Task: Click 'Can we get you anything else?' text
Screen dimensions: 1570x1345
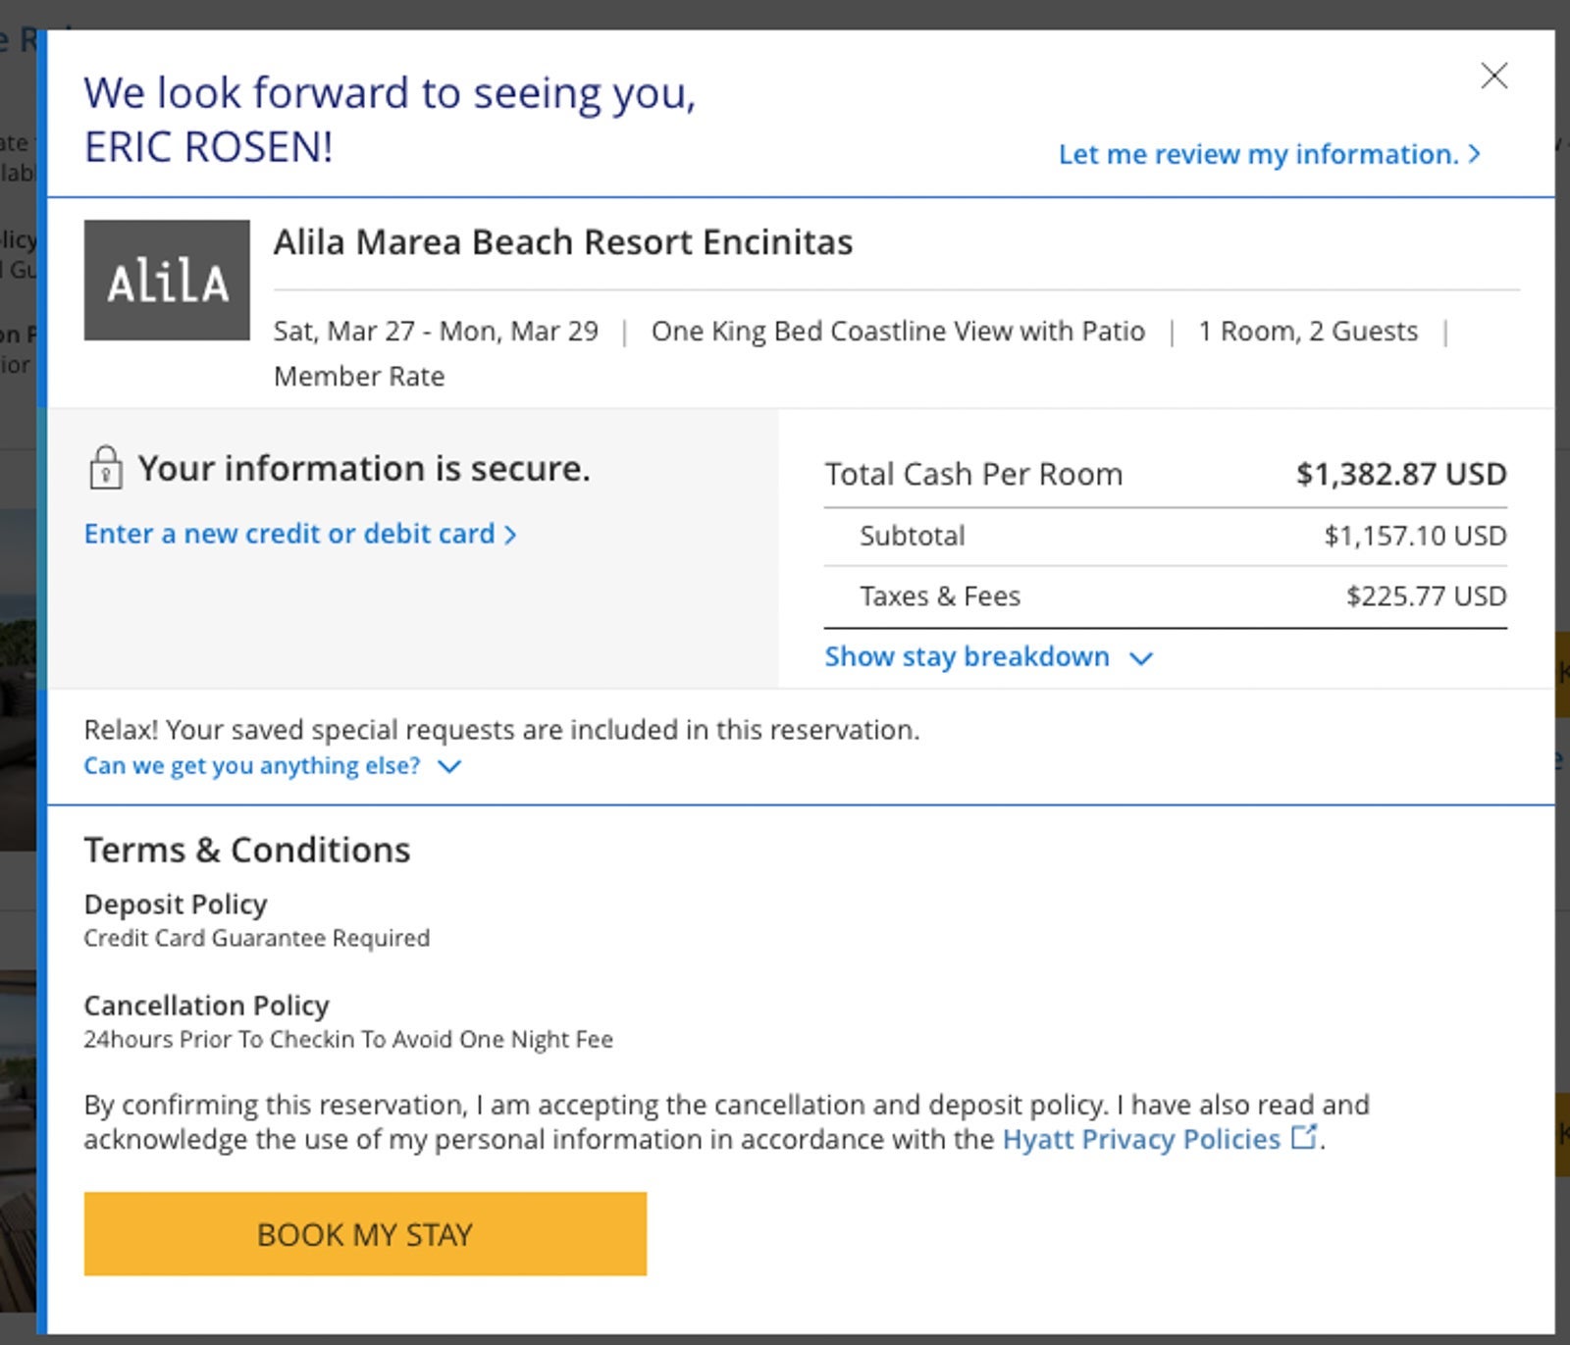Action: click(251, 765)
